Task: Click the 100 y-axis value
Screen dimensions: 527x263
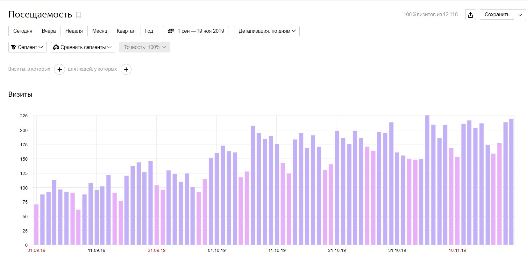Action: [x=24, y=188]
